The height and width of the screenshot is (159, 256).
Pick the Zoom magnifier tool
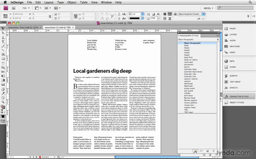coord(3,102)
